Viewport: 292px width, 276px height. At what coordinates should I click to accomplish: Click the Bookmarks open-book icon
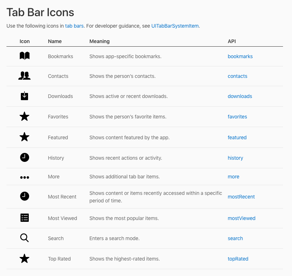tap(24, 56)
